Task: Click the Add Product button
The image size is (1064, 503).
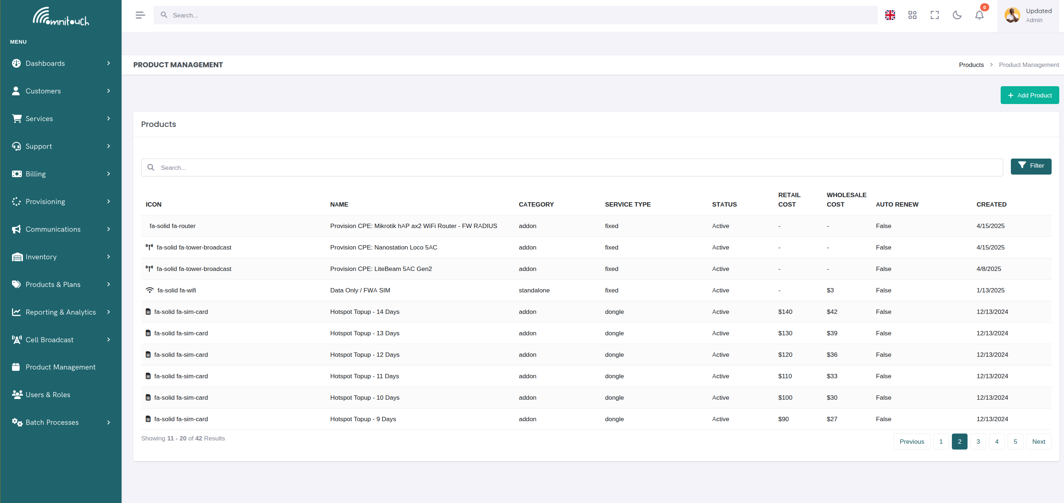Action: point(1029,95)
